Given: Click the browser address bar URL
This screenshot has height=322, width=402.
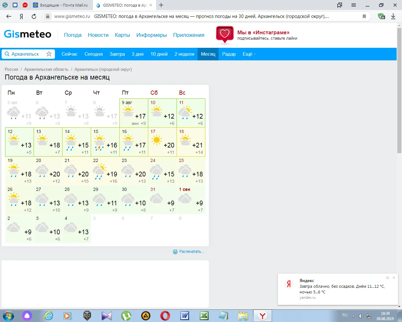Looking at the screenshot, I should (72, 16).
